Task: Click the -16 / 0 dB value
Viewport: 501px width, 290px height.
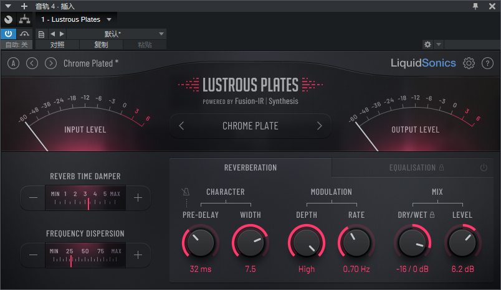Action: (x=412, y=269)
